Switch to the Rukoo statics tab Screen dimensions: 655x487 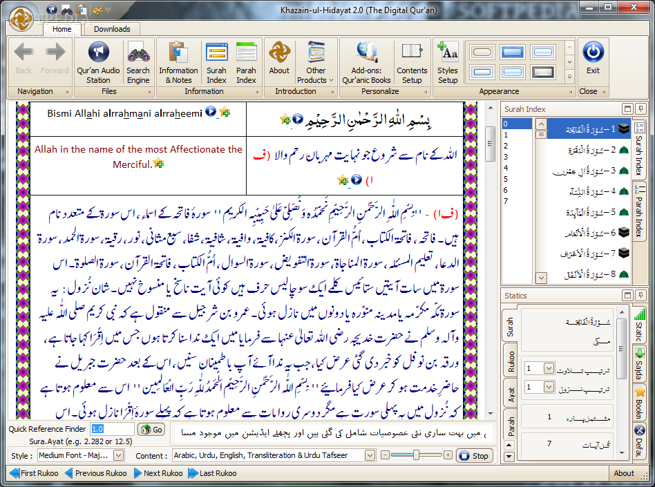[511, 362]
